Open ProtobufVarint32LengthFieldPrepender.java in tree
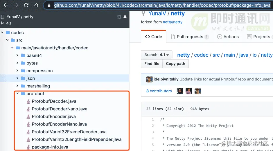This screenshot has height=151, width=273. (77, 139)
